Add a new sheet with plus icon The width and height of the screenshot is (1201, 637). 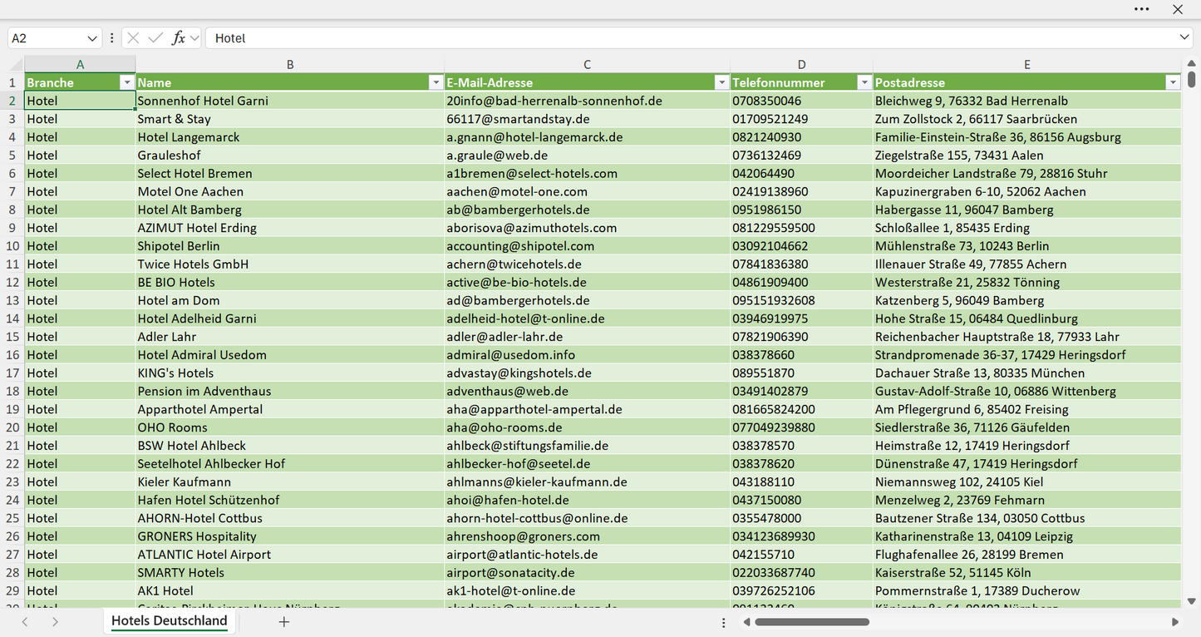(x=284, y=621)
